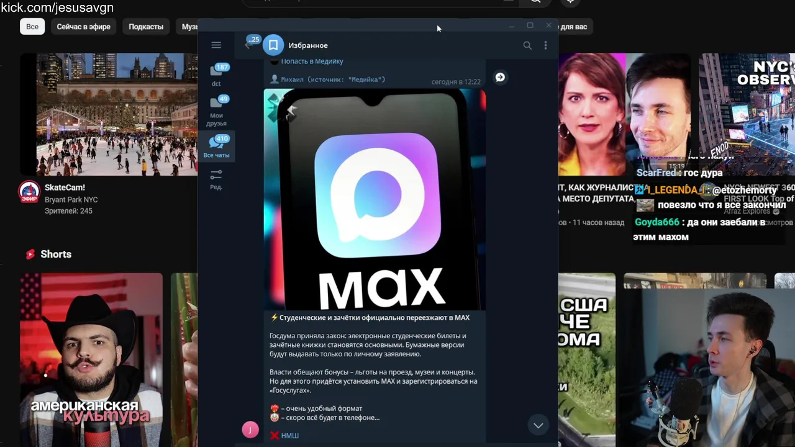Jump to the latest message with the down chevron

point(538,425)
